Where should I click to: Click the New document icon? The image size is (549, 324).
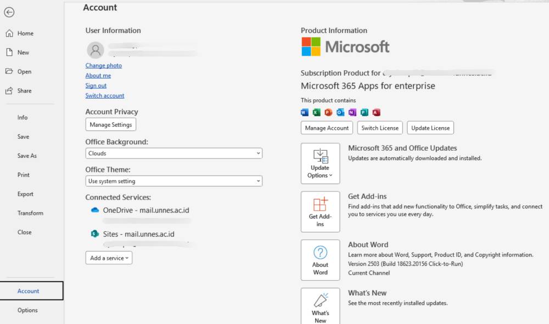coord(9,52)
